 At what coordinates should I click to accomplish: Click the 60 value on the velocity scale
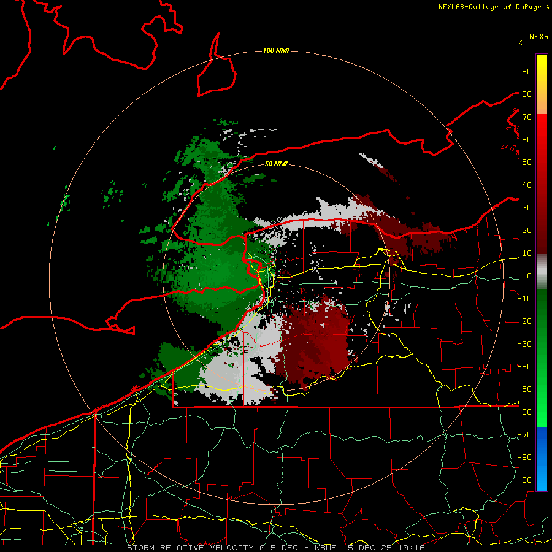[x=527, y=139]
